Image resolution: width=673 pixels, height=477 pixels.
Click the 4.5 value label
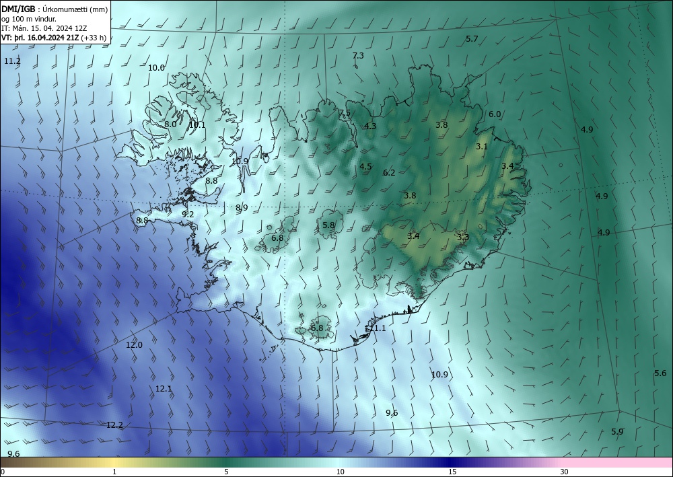click(365, 167)
